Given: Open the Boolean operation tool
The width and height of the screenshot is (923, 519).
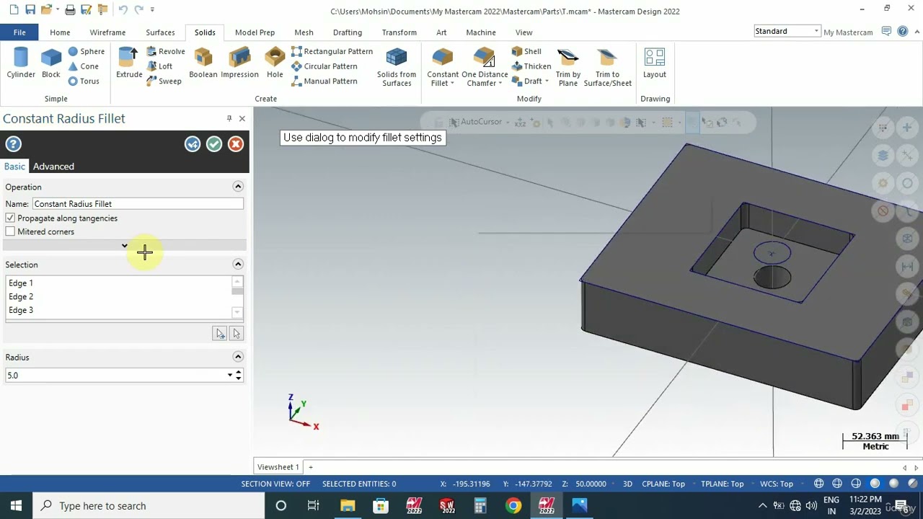Looking at the screenshot, I should click(203, 63).
